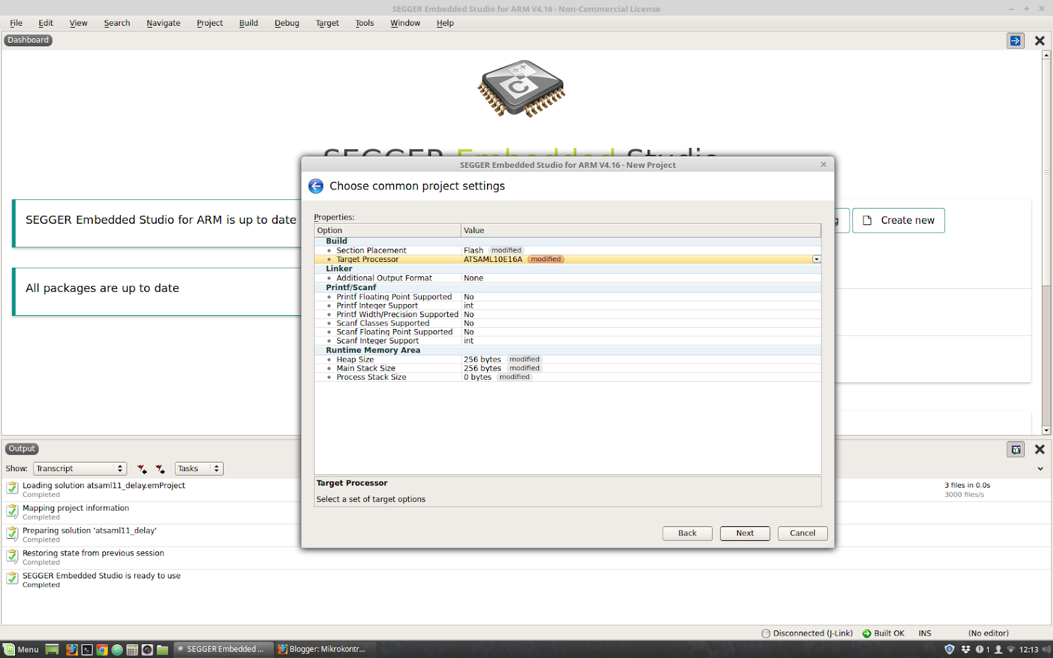Screen dimensions: 1053x658
Task: Select the Main Stack Size property
Action: point(568,368)
